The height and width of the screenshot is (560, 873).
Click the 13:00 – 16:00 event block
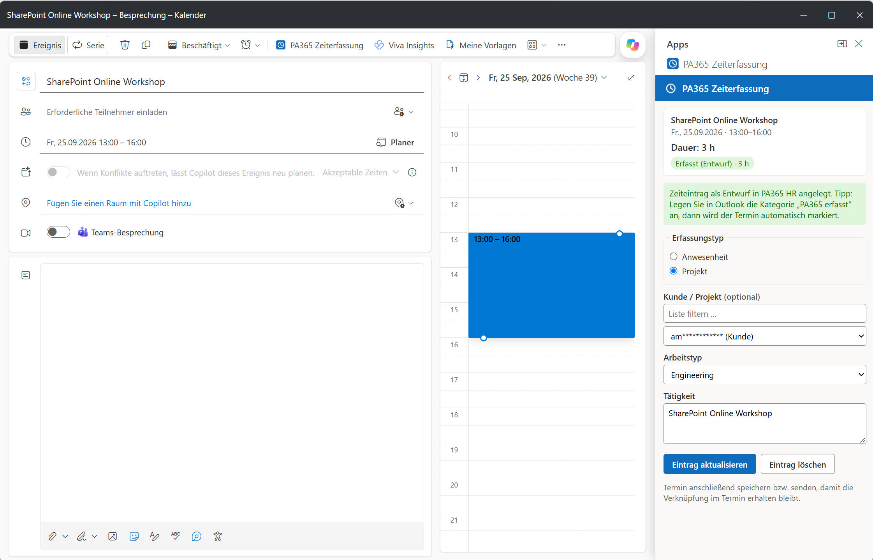point(551,285)
